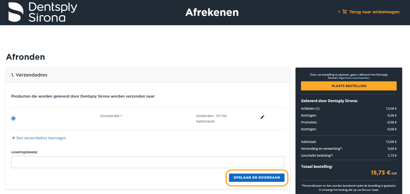
Task: Click the "Terug naar winkelwagen" link
Action: click(x=374, y=12)
